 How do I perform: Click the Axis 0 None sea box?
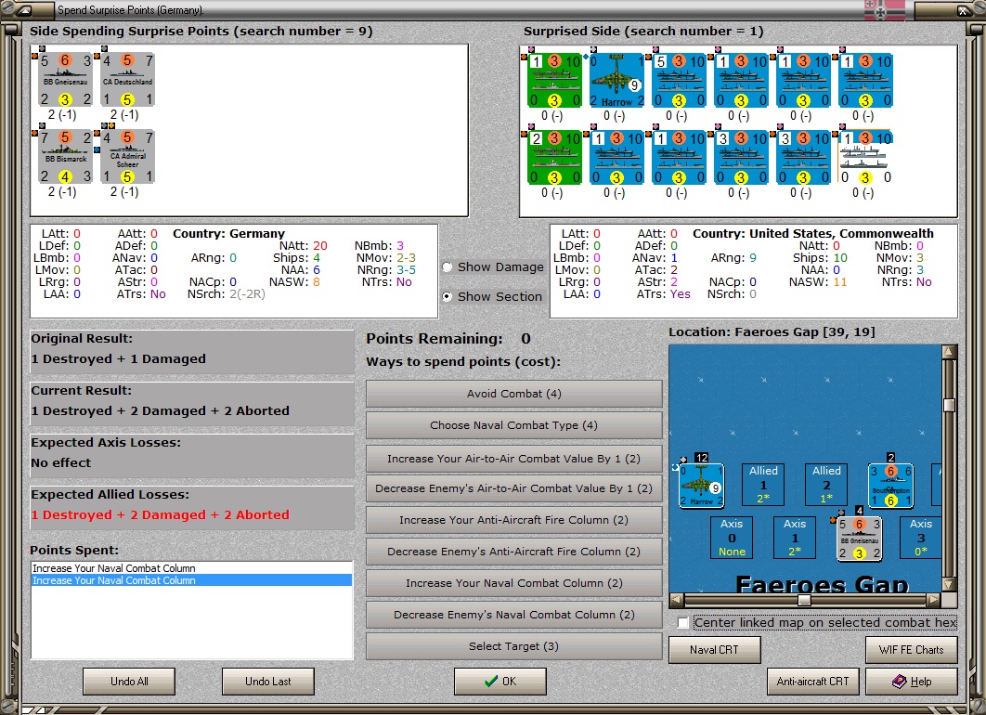pyautogui.click(x=732, y=538)
